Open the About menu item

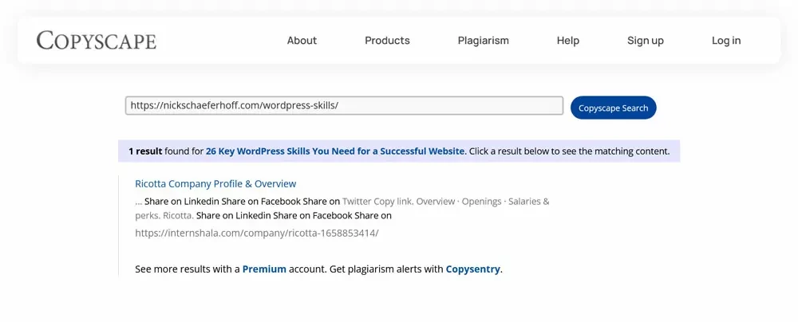(302, 41)
